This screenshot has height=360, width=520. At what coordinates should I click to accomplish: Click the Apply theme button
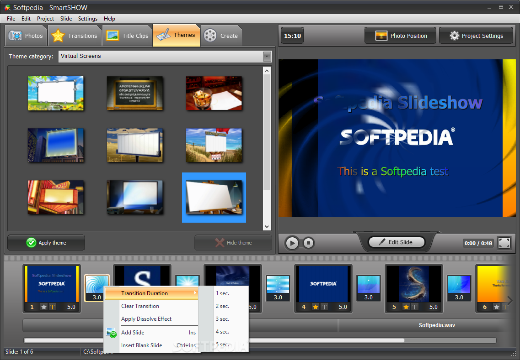(x=46, y=243)
